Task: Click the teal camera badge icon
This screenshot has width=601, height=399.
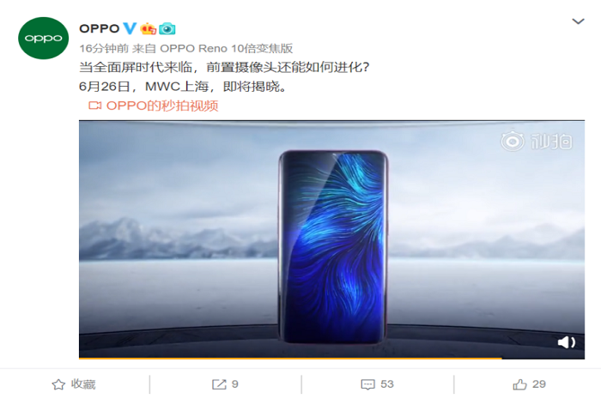Action: pos(167,28)
